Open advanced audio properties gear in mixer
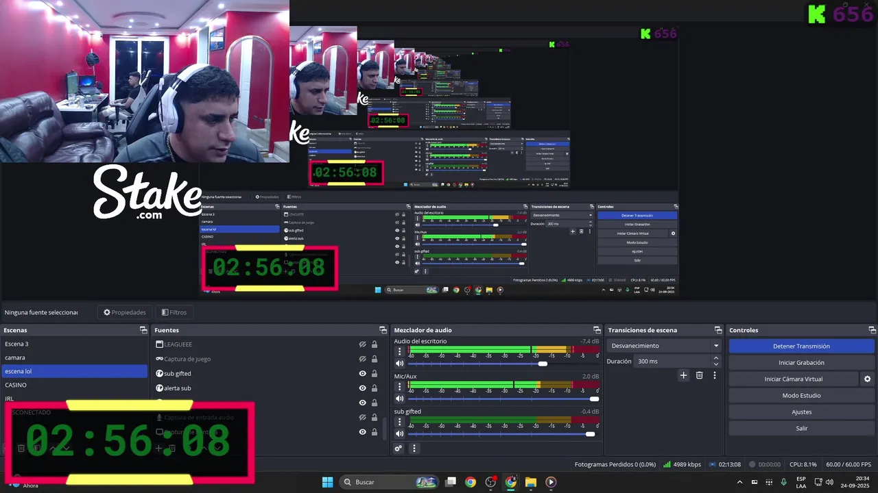 click(x=398, y=448)
